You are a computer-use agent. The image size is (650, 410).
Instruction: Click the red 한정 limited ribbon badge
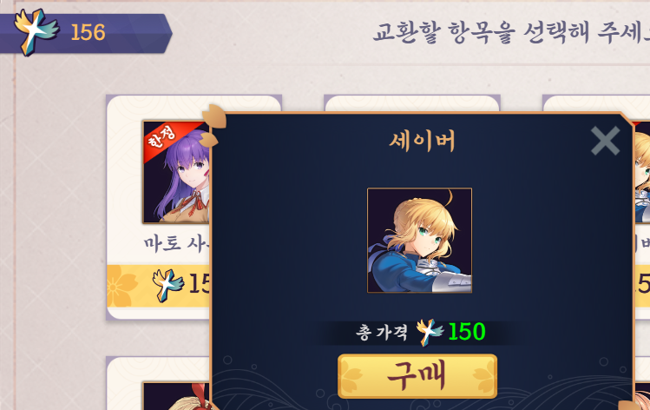[x=166, y=137]
